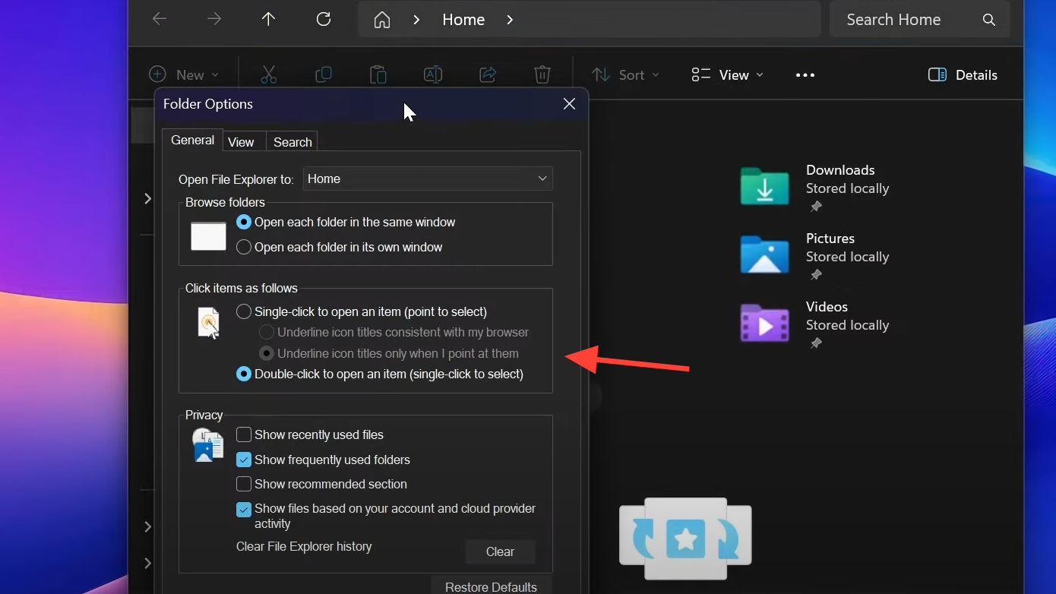
Task: Expand the View options dropdown
Action: (727, 74)
